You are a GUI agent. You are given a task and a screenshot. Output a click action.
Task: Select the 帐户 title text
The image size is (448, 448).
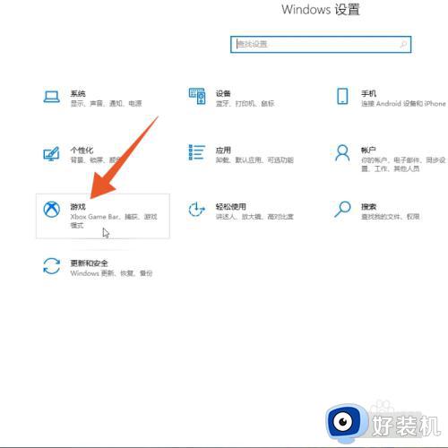click(x=368, y=150)
